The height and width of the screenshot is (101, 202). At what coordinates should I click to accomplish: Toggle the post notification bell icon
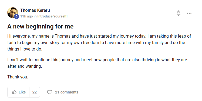click(179, 13)
